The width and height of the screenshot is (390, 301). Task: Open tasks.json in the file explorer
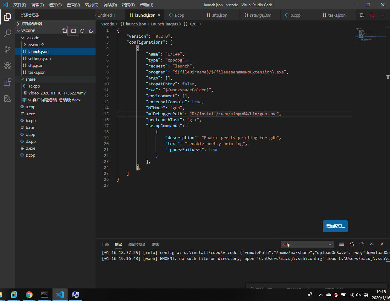[x=55, y=72]
